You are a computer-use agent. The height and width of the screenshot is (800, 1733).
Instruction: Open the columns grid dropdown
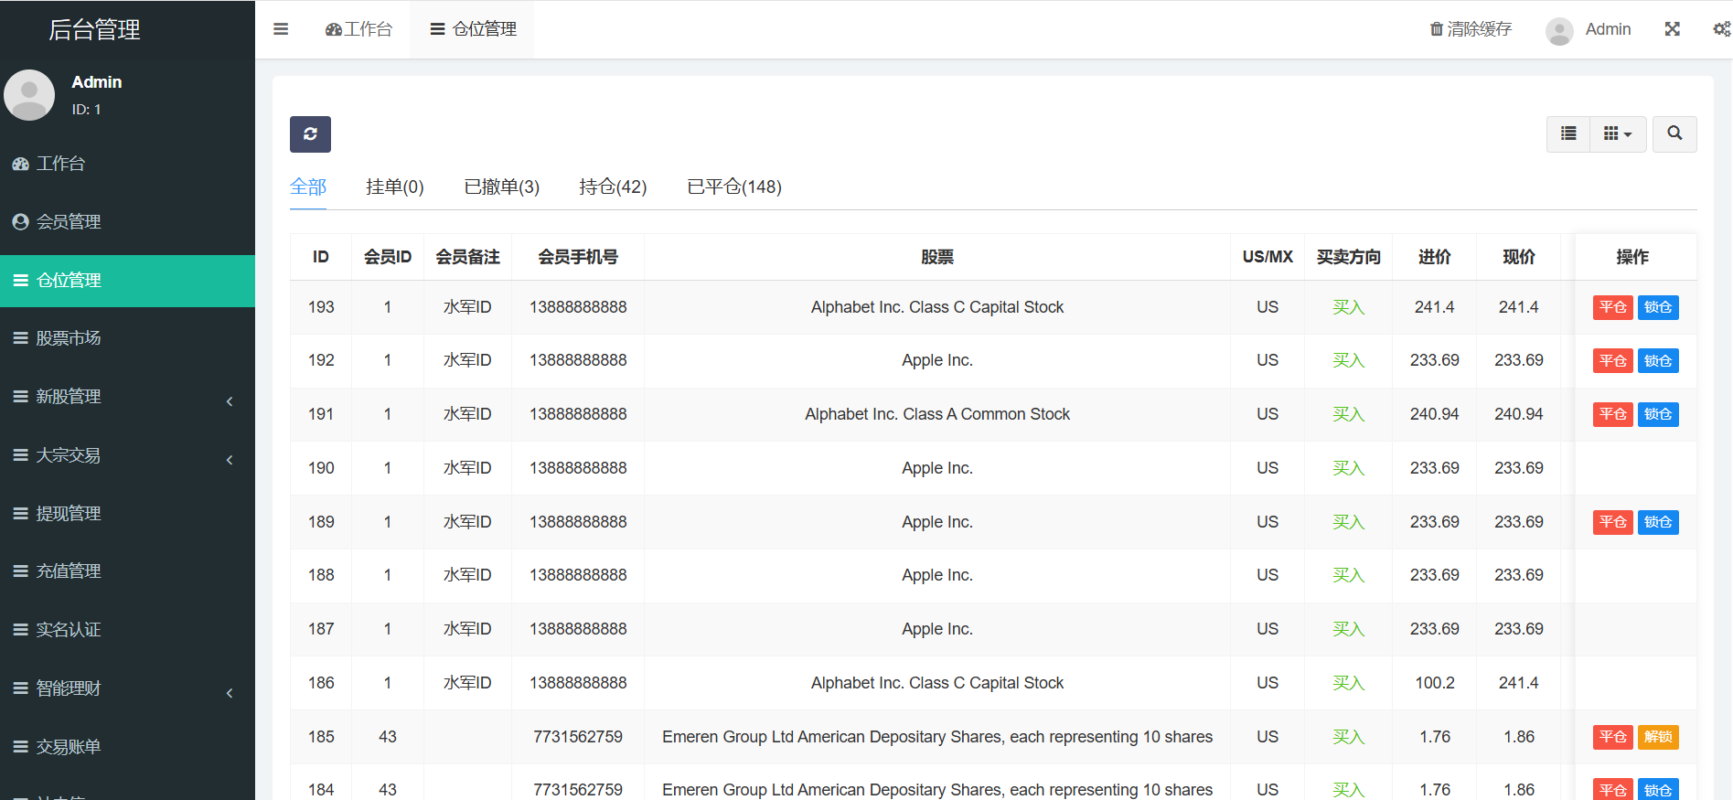coord(1617,134)
